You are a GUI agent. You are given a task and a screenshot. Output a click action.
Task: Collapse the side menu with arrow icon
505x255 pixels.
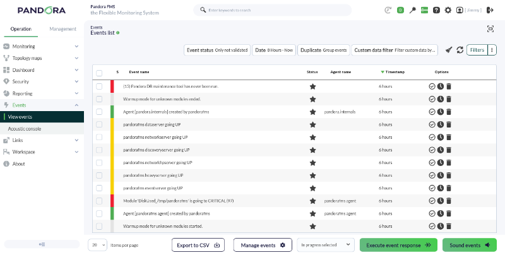click(x=42, y=244)
